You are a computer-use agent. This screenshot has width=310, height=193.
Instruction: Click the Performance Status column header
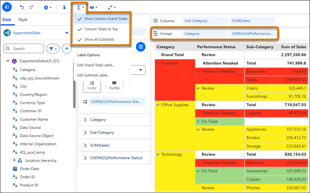(x=216, y=47)
